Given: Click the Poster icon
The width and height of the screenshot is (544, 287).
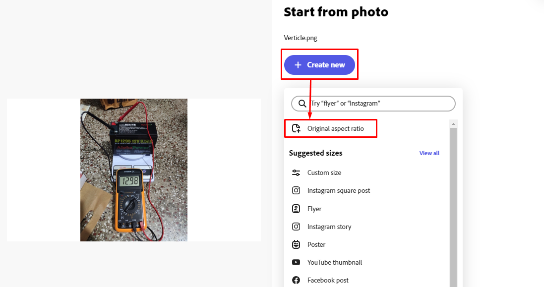Looking at the screenshot, I should pos(296,244).
